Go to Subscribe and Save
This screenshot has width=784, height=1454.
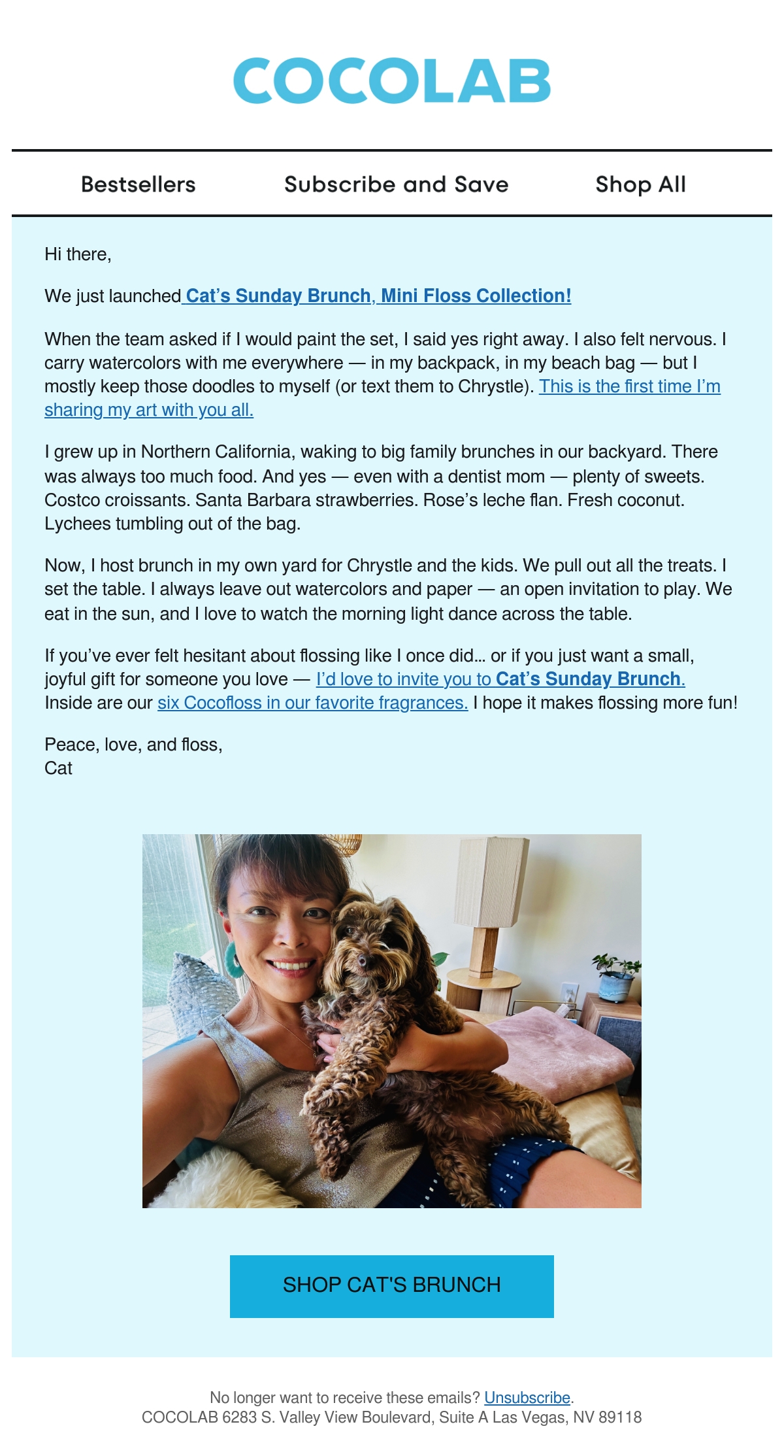point(397,184)
